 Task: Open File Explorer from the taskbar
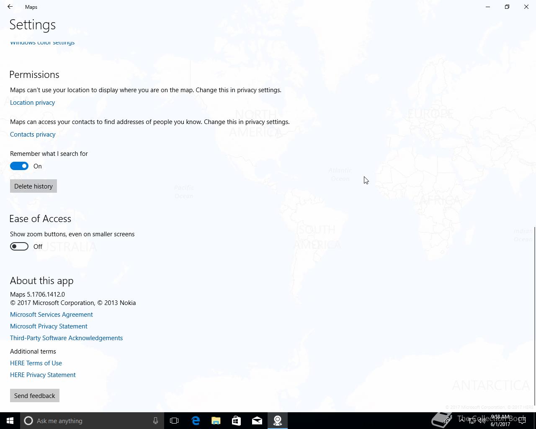[216, 421]
